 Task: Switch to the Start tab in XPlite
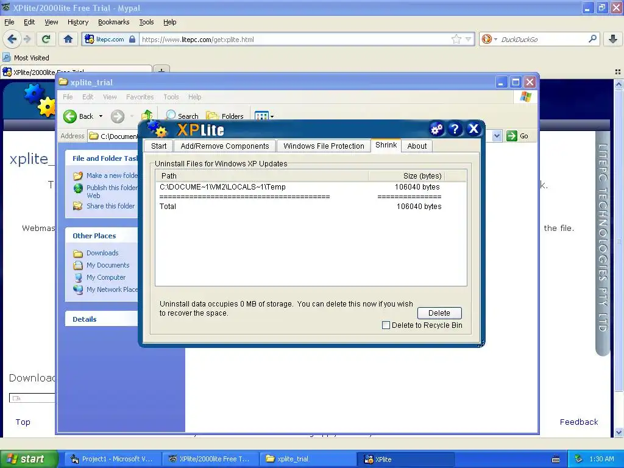(158, 146)
